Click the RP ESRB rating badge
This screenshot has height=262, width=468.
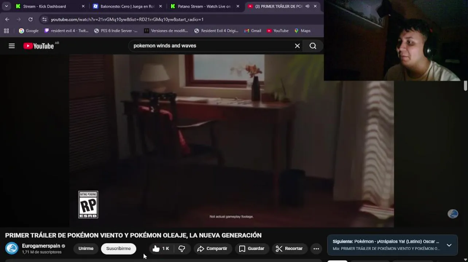tap(88, 205)
